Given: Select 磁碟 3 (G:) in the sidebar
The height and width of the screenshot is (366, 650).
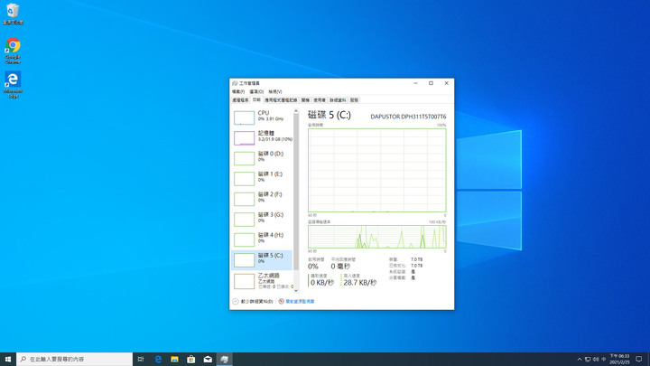Looking at the screenshot, I should tap(262, 219).
